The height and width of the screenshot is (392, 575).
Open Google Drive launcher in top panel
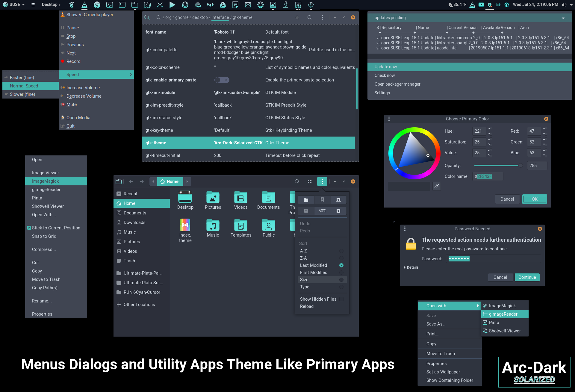coord(223,5)
